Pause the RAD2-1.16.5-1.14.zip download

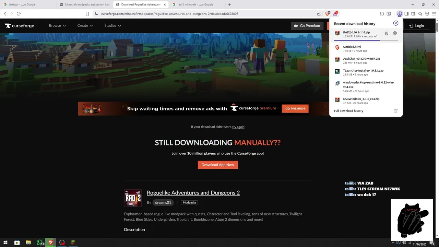pos(387,33)
